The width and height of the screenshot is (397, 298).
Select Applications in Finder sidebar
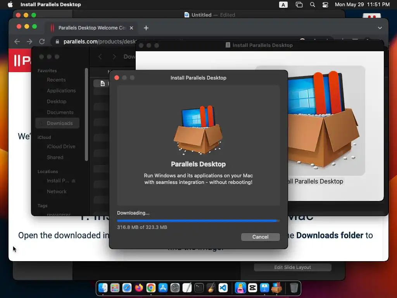point(61,91)
